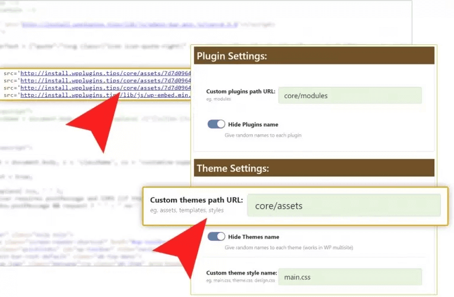Click the core/assets themes path input
The image size is (454, 297).
[x=344, y=205]
